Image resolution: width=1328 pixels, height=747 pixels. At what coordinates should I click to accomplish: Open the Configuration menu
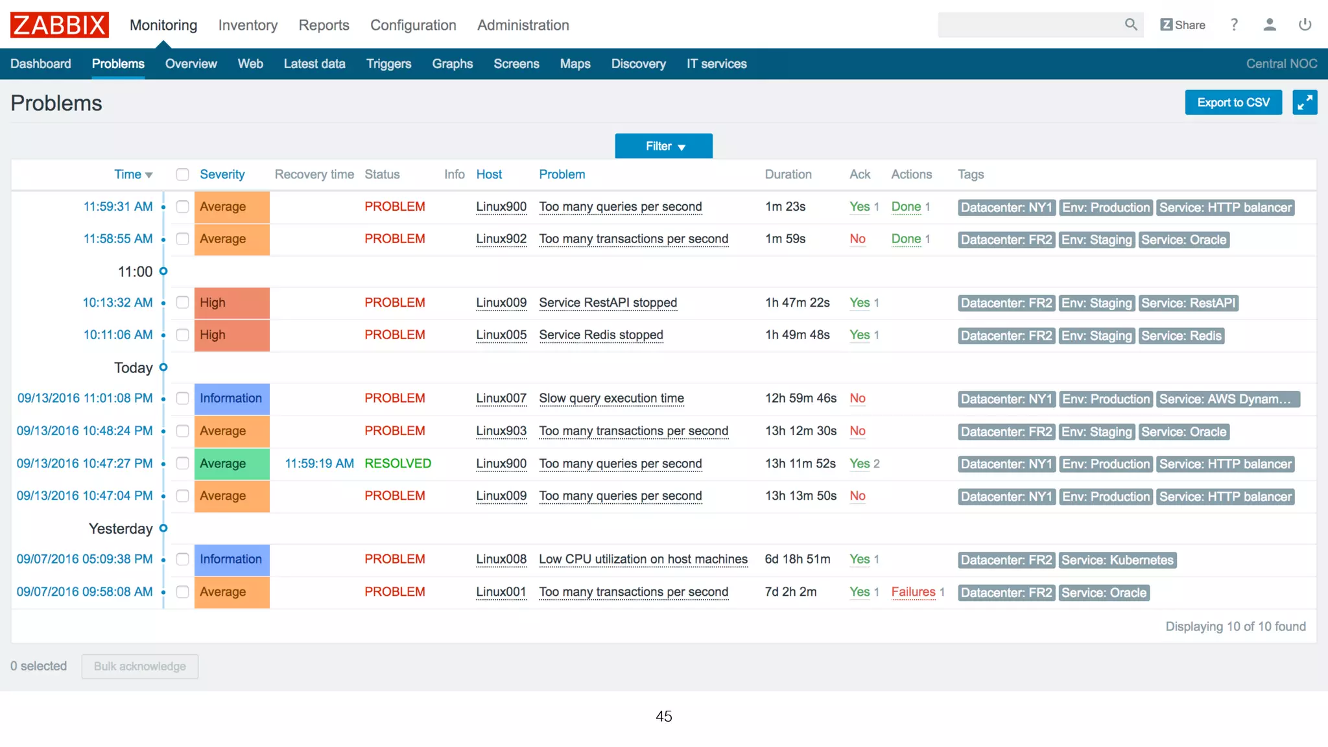pos(413,25)
